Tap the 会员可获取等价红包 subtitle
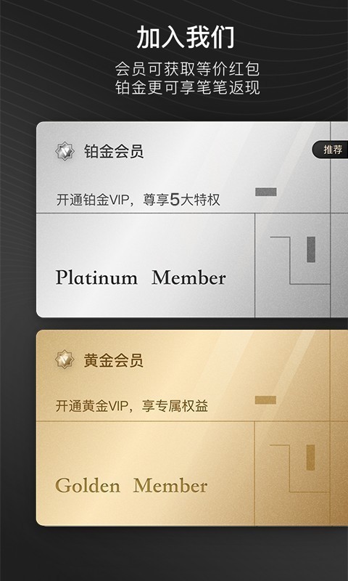 pyautogui.click(x=188, y=69)
